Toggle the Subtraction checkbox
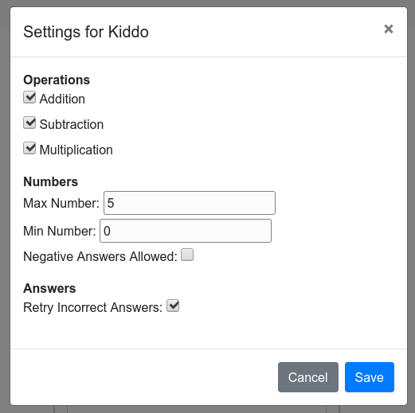 click(29, 123)
